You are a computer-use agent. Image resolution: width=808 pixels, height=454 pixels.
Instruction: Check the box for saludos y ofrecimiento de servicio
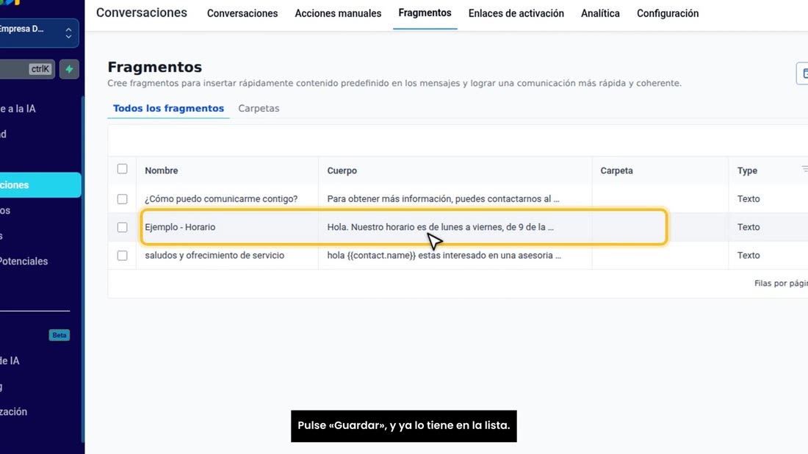(x=122, y=256)
